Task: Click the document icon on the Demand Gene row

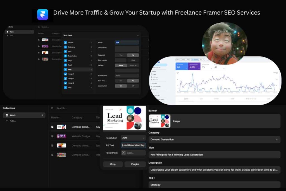Action: point(52,127)
